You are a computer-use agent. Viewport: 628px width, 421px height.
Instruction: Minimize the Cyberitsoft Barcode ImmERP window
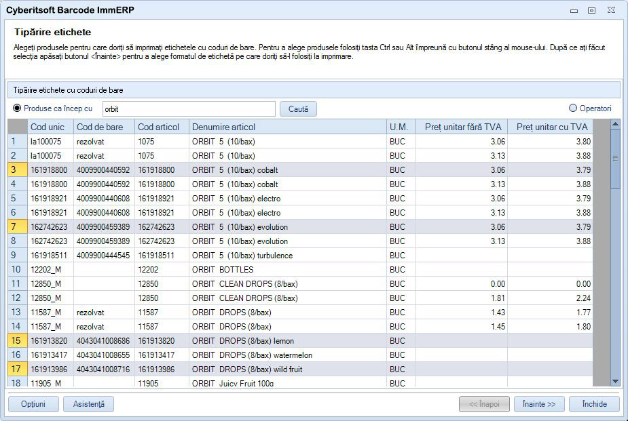tap(574, 10)
